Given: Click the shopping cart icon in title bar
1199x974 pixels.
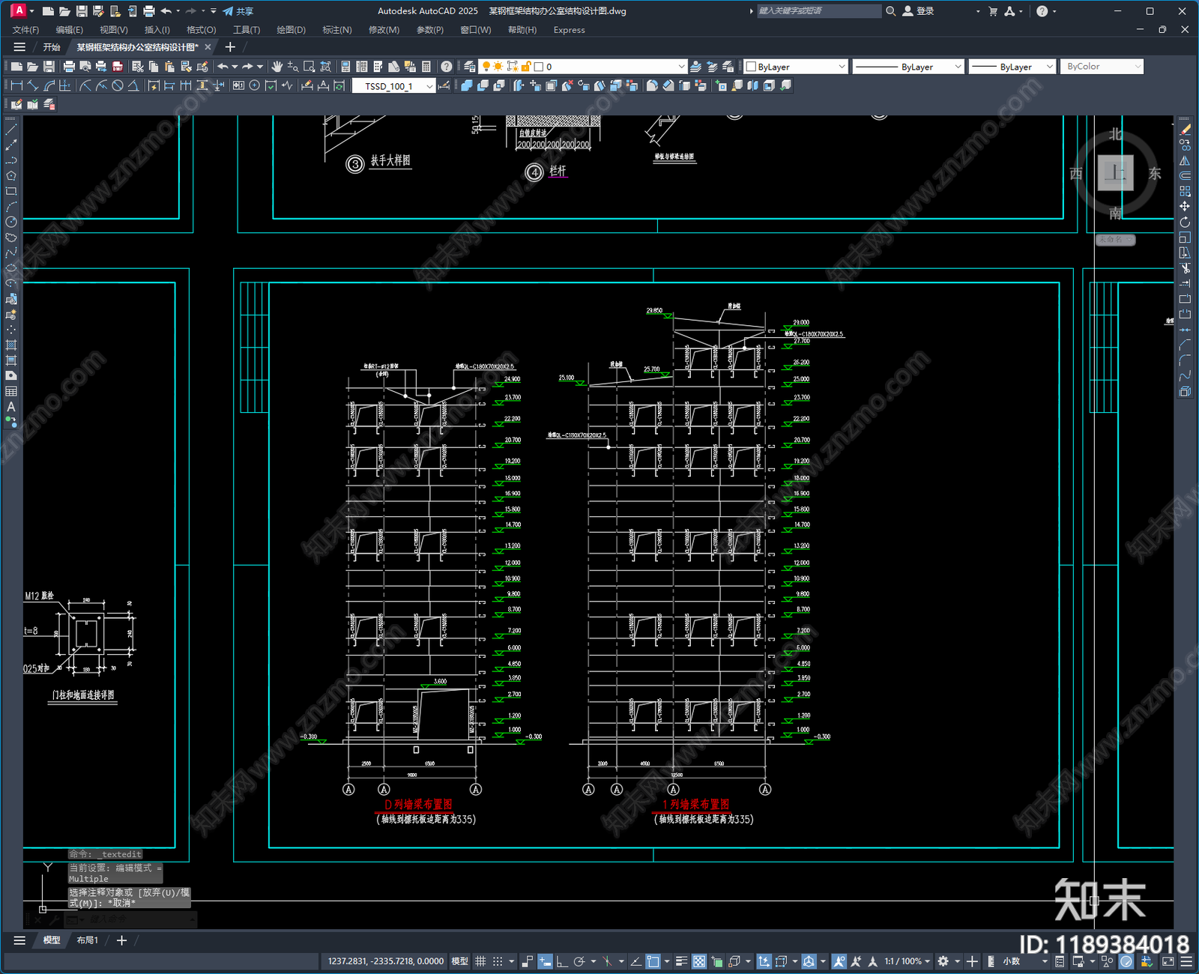Looking at the screenshot, I should tap(993, 11).
